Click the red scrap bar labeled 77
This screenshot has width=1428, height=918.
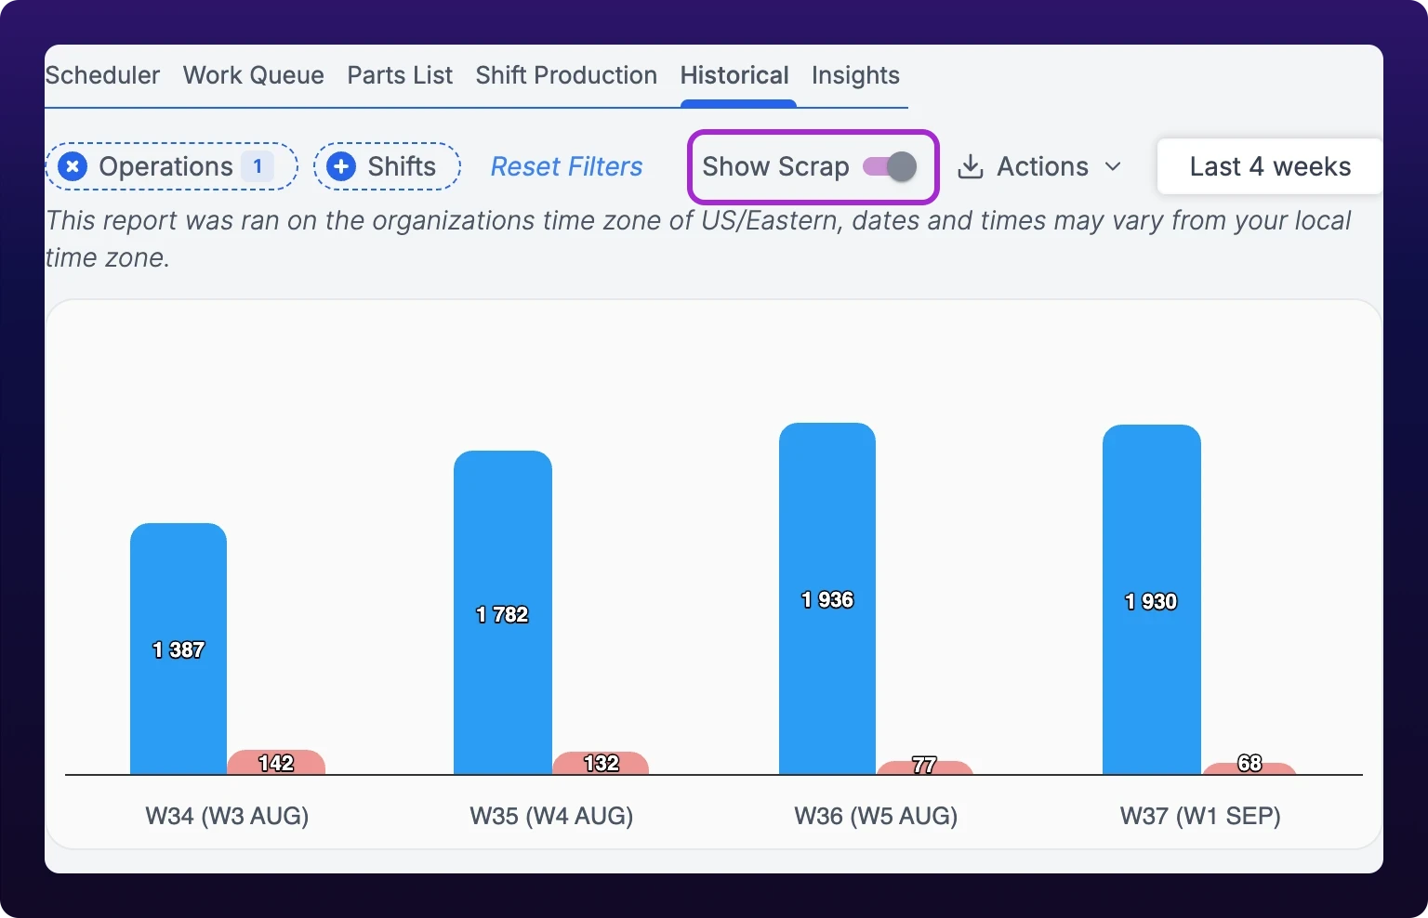924,767
